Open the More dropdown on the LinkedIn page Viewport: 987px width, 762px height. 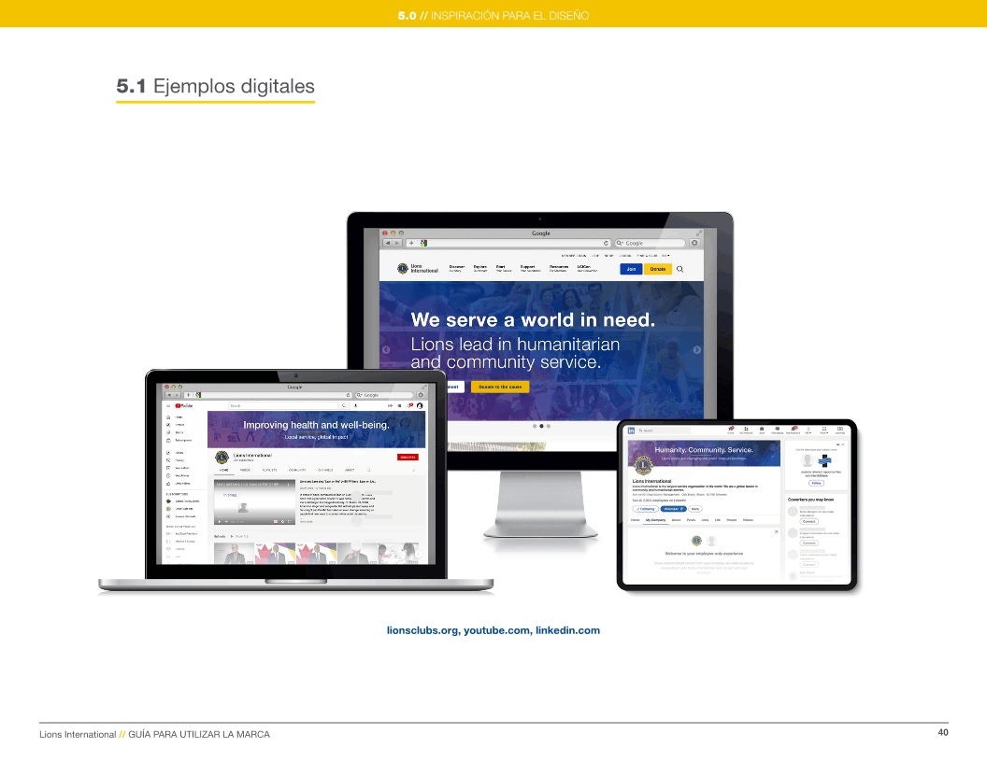pos(695,509)
